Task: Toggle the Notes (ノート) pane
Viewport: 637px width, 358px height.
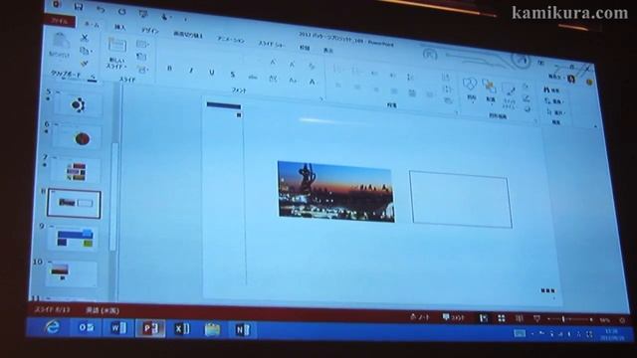Action: (420, 317)
